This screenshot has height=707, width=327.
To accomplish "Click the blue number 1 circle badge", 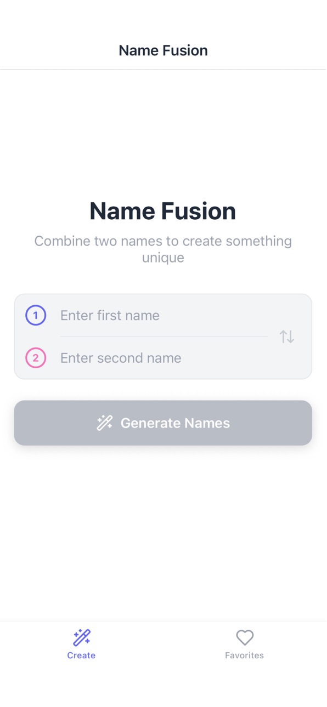I will click(36, 315).
